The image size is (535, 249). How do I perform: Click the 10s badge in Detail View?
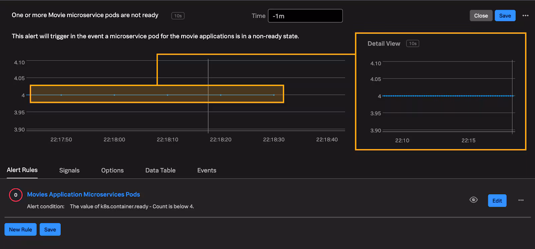pyautogui.click(x=413, y=44)
